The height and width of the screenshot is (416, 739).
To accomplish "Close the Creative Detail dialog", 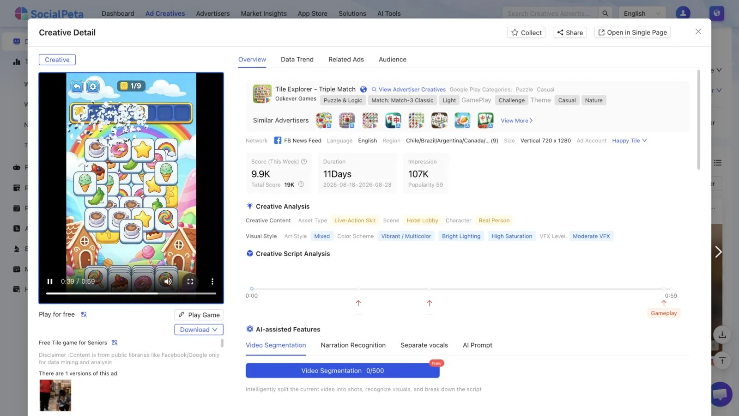I will (x=698, y=31).
